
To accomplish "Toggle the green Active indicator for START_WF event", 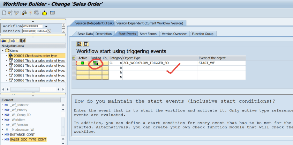I will tap(82, 63).
